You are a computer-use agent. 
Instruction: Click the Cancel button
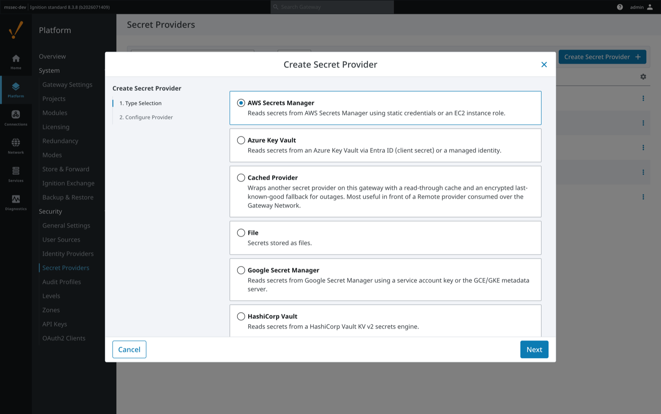point(129,350)
